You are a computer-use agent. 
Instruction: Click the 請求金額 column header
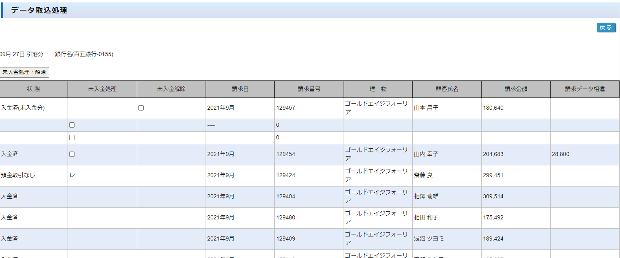pyautogui.click(x=515, y=89)
